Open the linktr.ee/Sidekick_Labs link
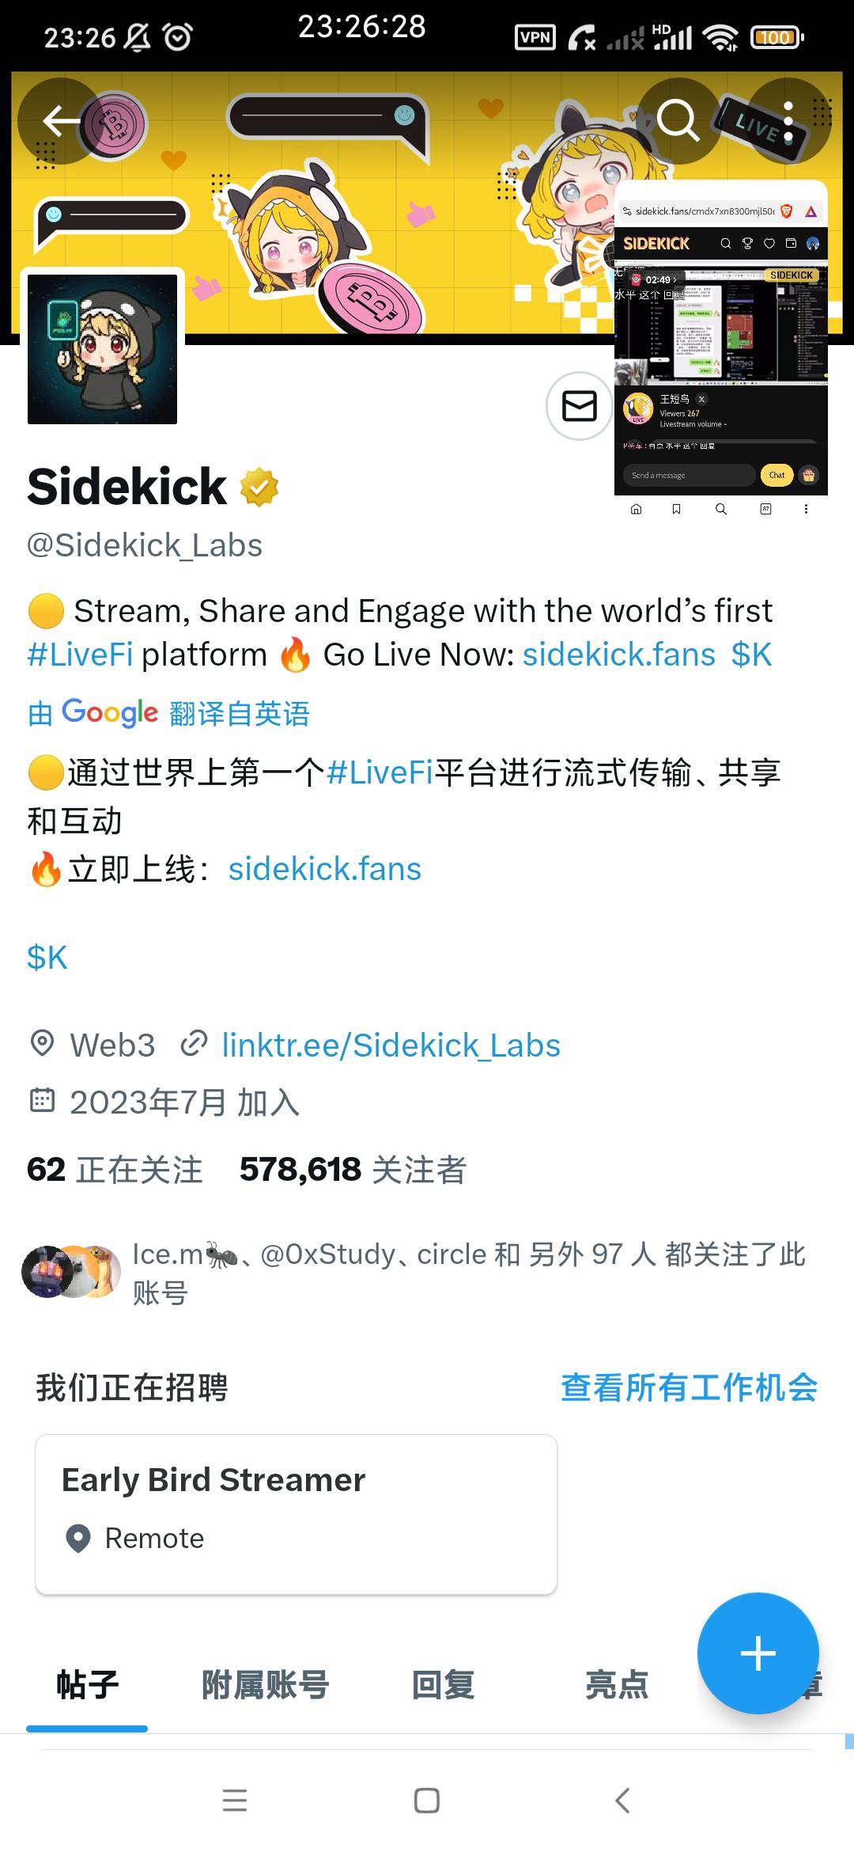This screenshot has width=854, height=1852. click(391, 1046)
